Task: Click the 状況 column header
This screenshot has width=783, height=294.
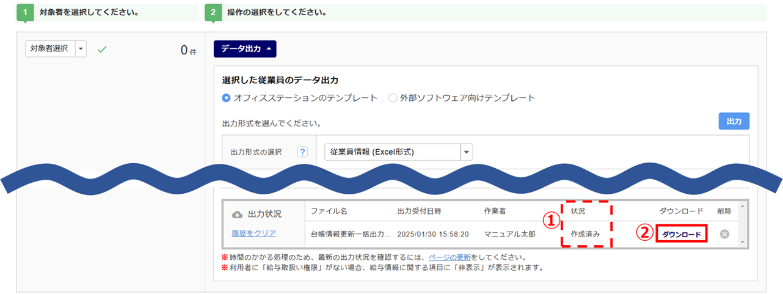Action: (578, 211)
